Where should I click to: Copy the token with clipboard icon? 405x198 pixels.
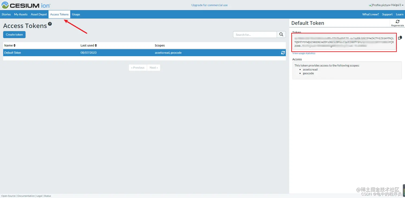(400, 38)
